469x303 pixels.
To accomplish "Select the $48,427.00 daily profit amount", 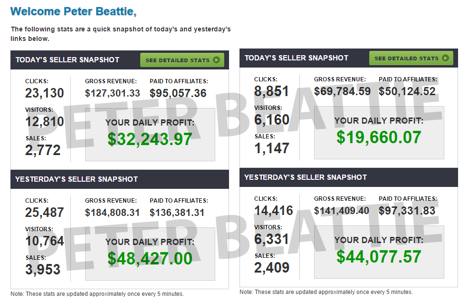I will pos(150,258).
